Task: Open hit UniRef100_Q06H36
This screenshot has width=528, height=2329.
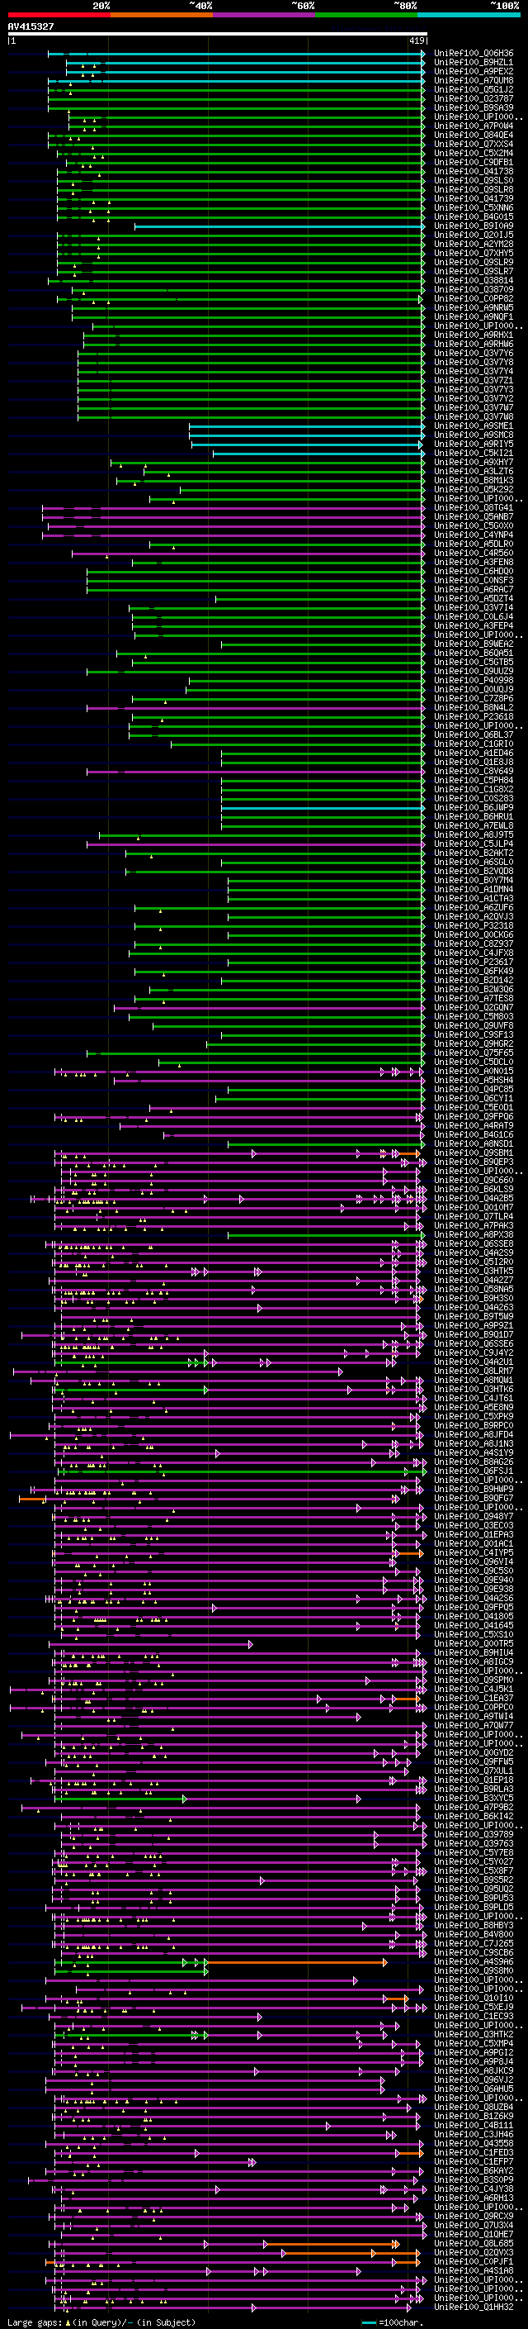Action: [474, 54]
